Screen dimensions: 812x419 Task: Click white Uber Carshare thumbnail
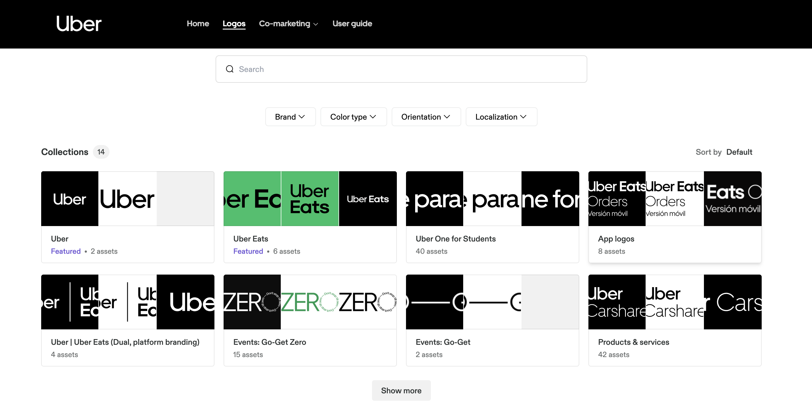pos(674,302)
